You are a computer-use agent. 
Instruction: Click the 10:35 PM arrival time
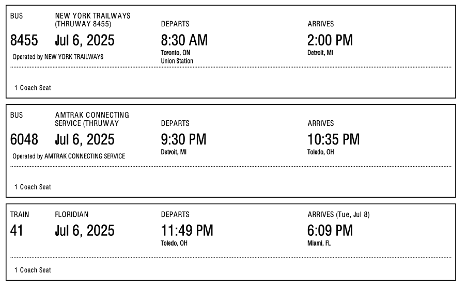(x=333, y=140)
